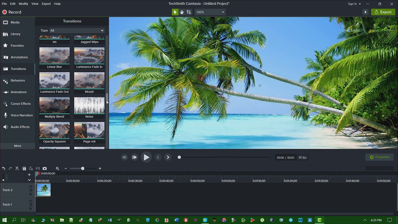The height and width of the screenshot is (224, 398).
Task: Undo the last action
Action: (x=4, y=168)
